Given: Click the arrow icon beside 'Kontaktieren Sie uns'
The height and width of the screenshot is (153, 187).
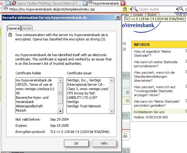Looking at the screenshot, I should point(186,111).
